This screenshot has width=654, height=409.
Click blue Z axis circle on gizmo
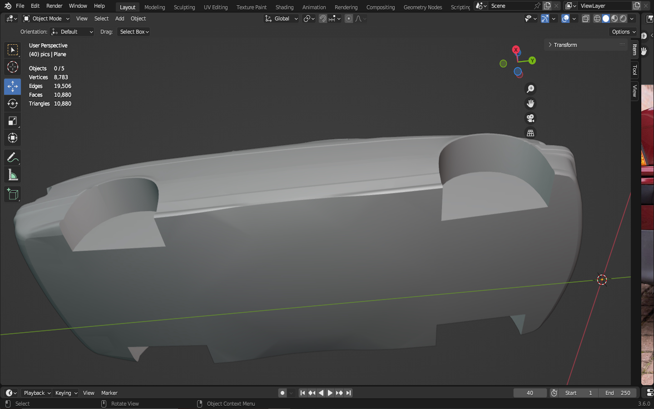pos(517,71)
